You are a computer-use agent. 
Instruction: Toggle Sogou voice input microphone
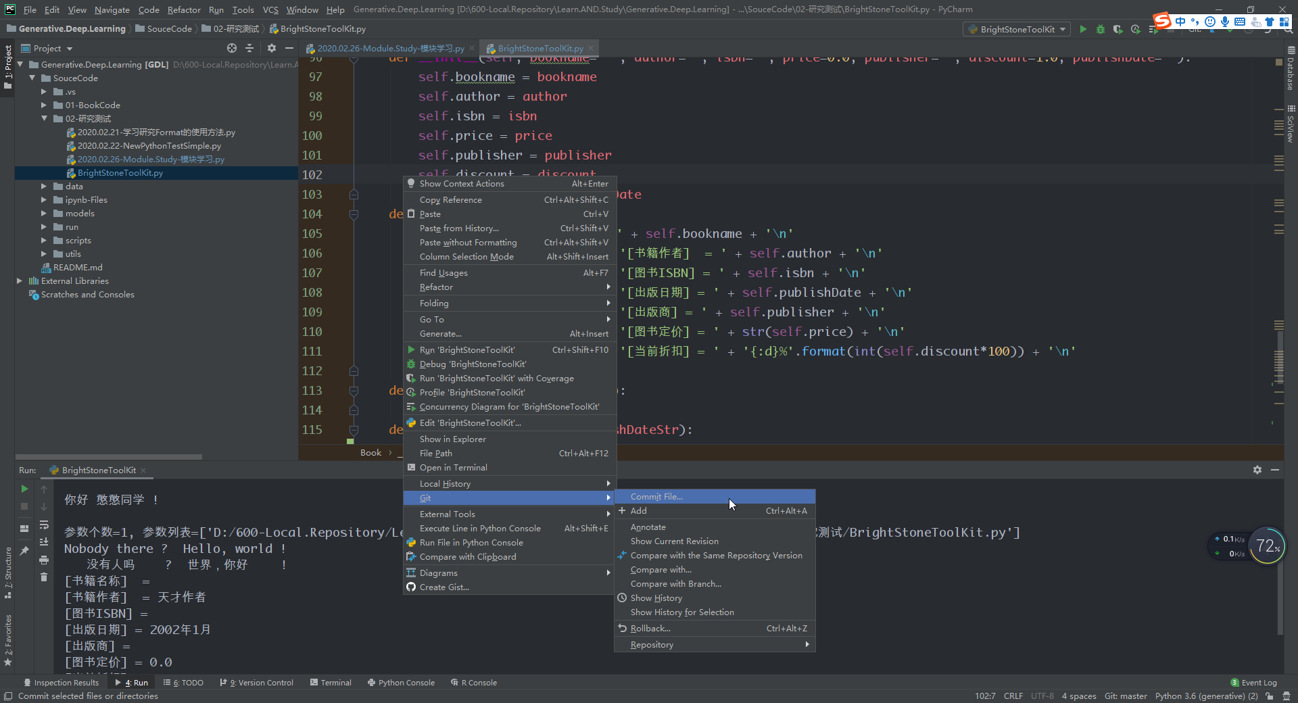click(x=1225, y=22)
